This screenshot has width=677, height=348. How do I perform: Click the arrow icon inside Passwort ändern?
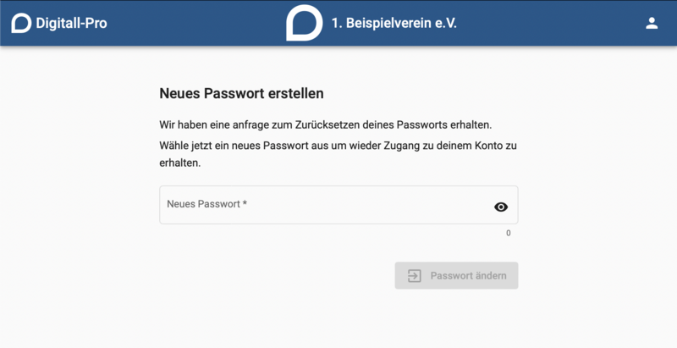(414, 275)
